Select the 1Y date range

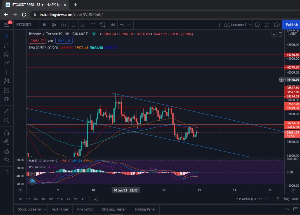coord(68,199)
